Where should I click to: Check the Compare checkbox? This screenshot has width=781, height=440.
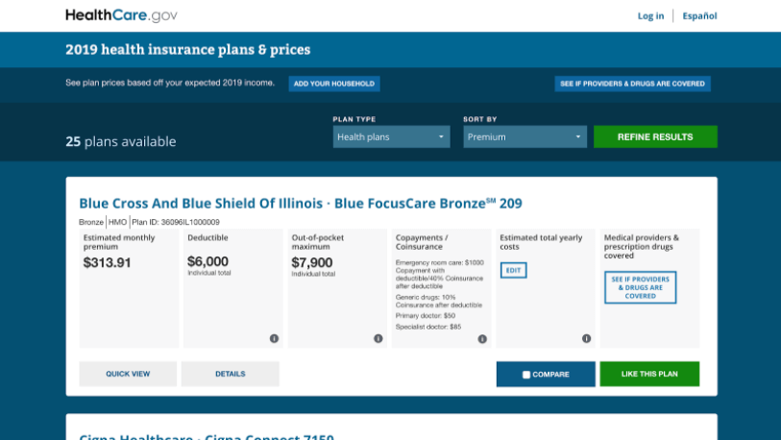click(526, 375)
